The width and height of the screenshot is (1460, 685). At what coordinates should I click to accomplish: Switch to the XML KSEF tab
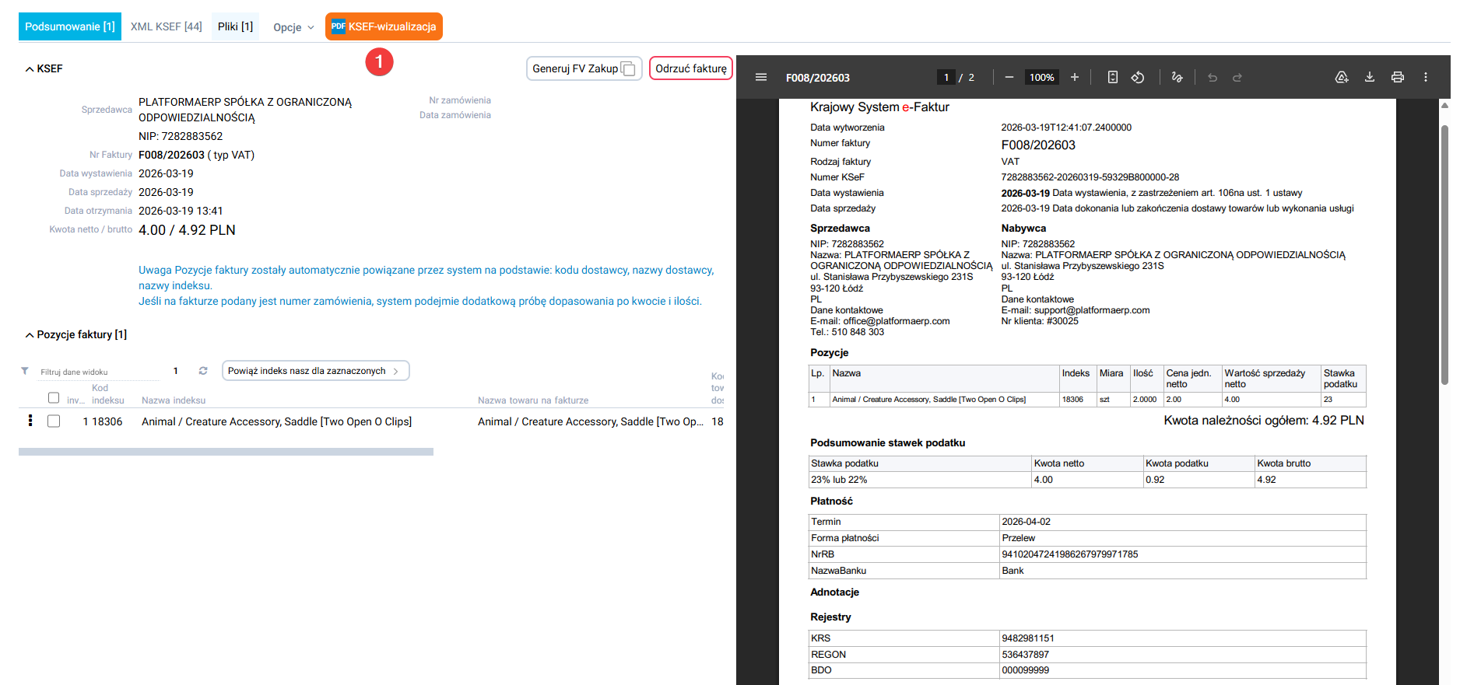point(166,26)
